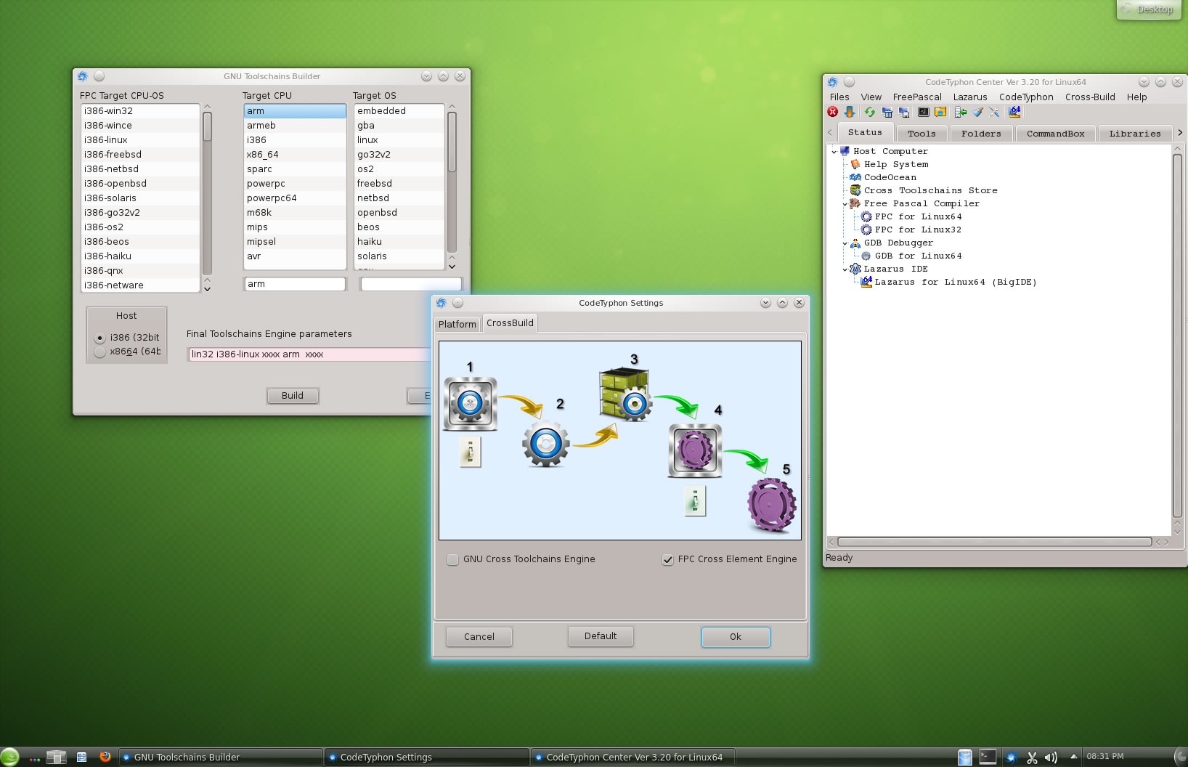The height and width of the screenshot is (767, 1188).
Task: Click the FPC Target CPU-OS list scrollbar thumb
Action: point(207,127)
